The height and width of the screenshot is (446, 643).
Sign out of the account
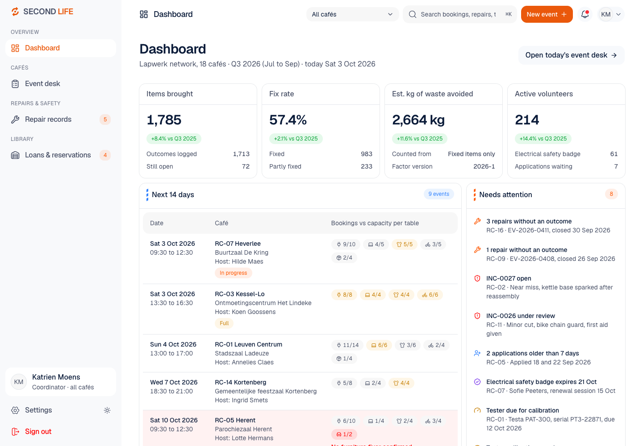[61, 432]
